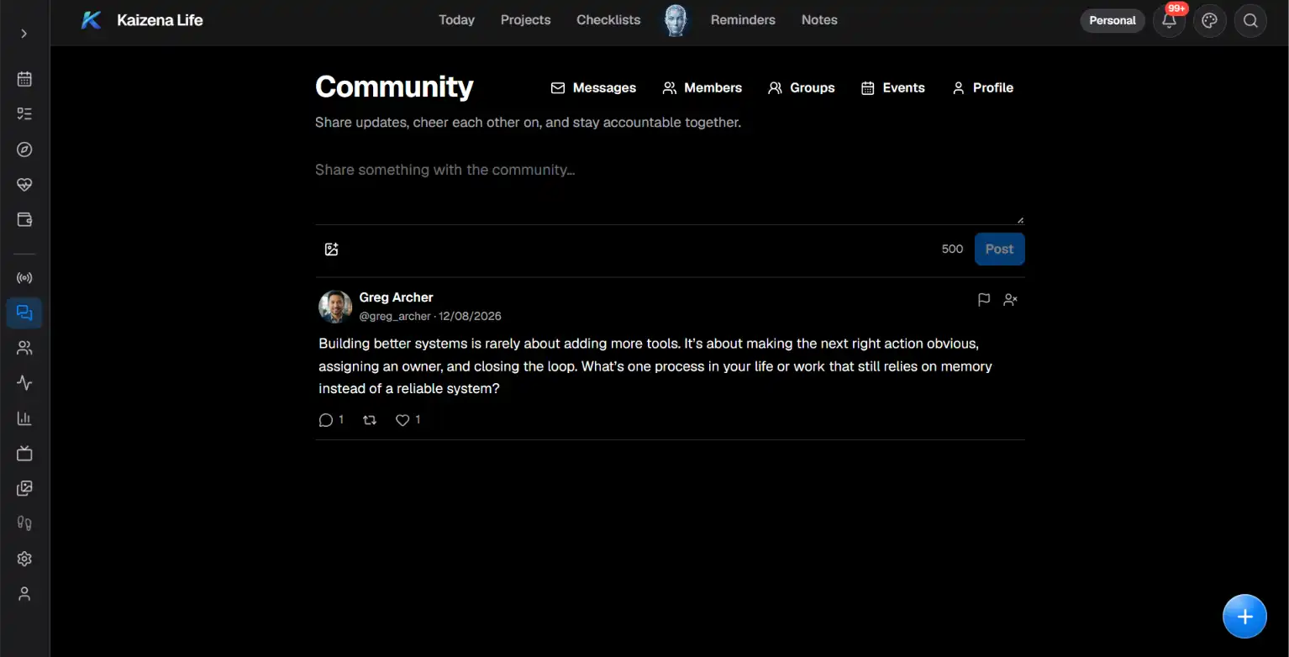Repost Greg Archer's post

pos(370,420)
